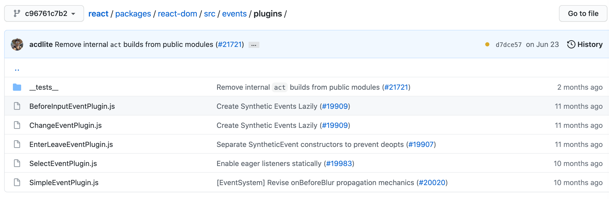This screenshot has width=609, height=199.
Task: Open the latest commit message title
Action: click(134, 44)
